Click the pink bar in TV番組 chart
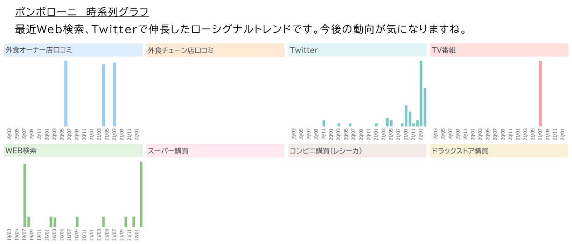 point(540,94)
